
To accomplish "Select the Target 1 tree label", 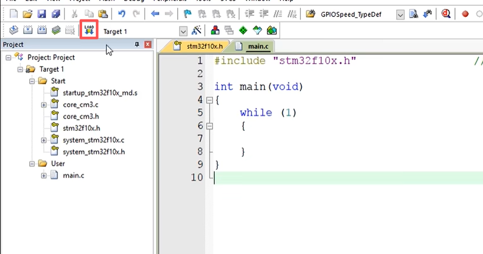I will tap(51, 69).
